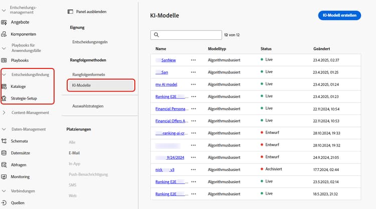The height and width of the screenshot is (209, 376).
Task: Click the KI-Modell erstellen button
Action: point(339,15)
